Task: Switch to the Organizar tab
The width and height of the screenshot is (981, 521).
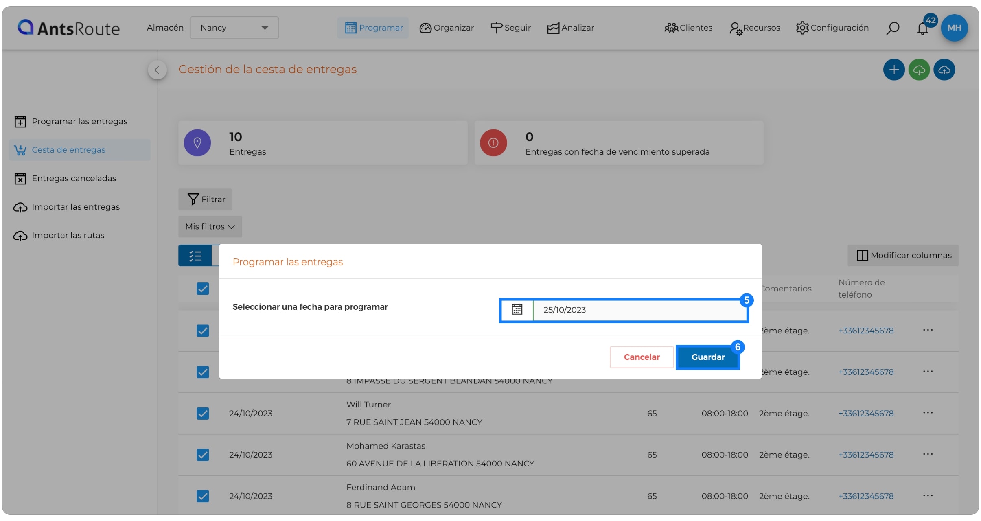Action: point(447,28)
